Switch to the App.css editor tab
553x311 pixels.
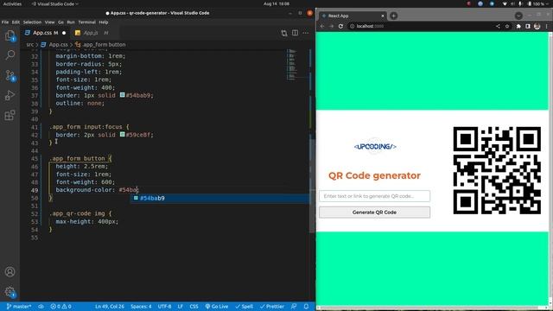45,33
